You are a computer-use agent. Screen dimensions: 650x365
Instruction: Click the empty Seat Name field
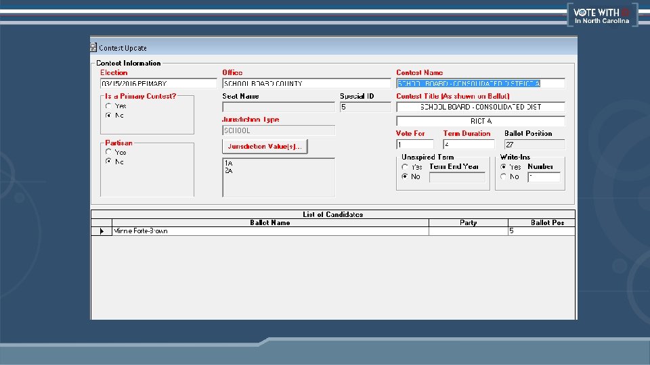(278, 107)
